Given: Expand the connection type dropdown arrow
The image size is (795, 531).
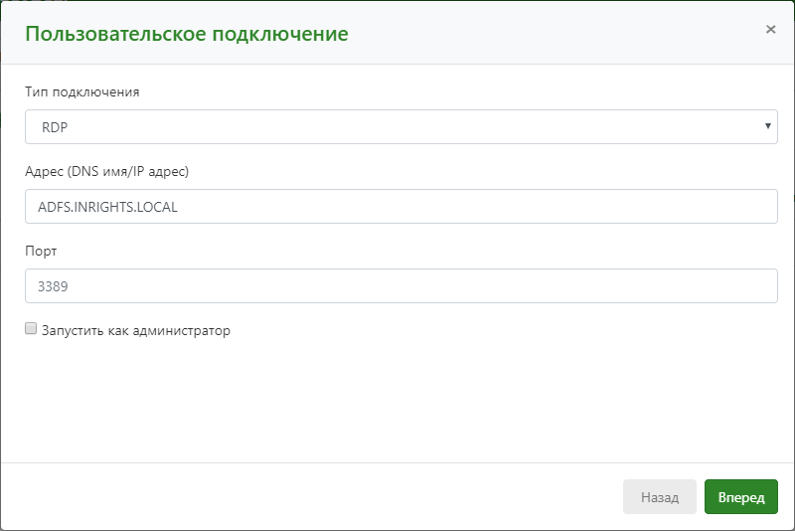Looking at the screenshot, I should coord(767,125).
